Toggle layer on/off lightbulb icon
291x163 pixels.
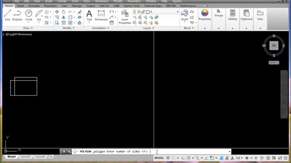click(135, 12)
